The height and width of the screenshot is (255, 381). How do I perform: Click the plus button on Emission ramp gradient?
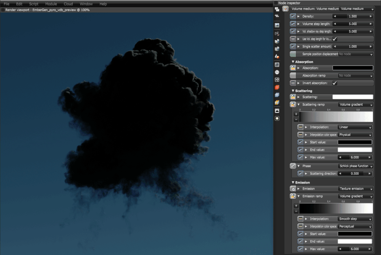coord(296,206)
